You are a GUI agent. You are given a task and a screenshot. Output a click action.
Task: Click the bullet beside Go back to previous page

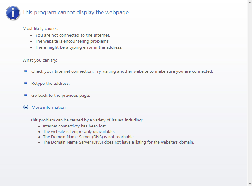tap(26, 95)
